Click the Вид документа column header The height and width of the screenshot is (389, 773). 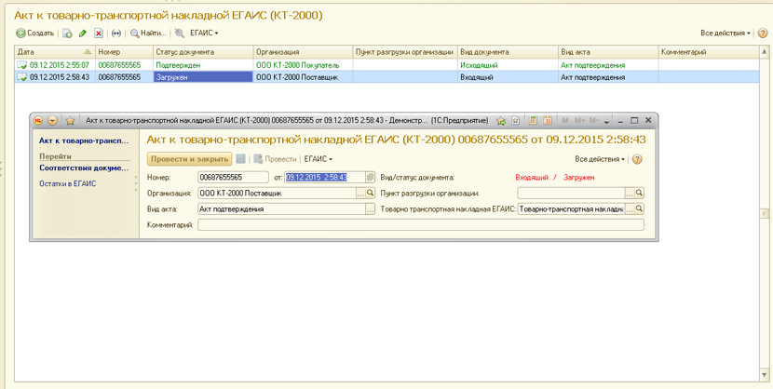tap(508, 52)
